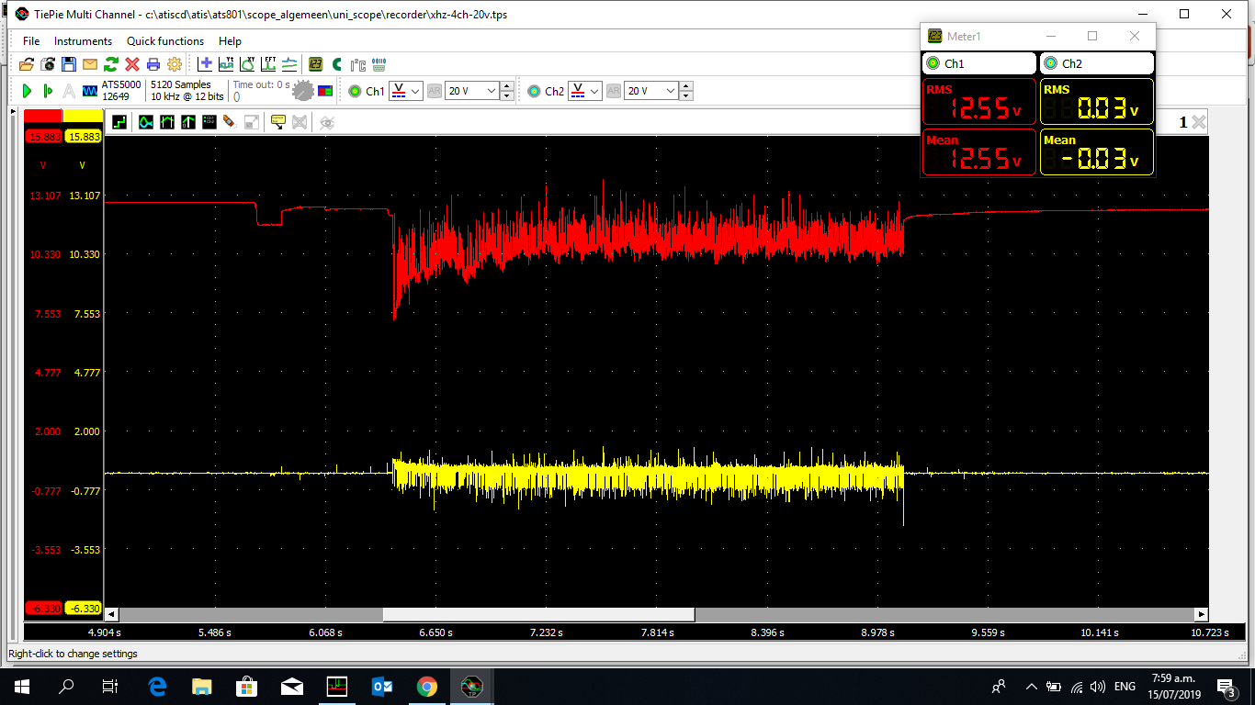
Task: Open the 123 meter toolbar icon
Action: (315, 64)
